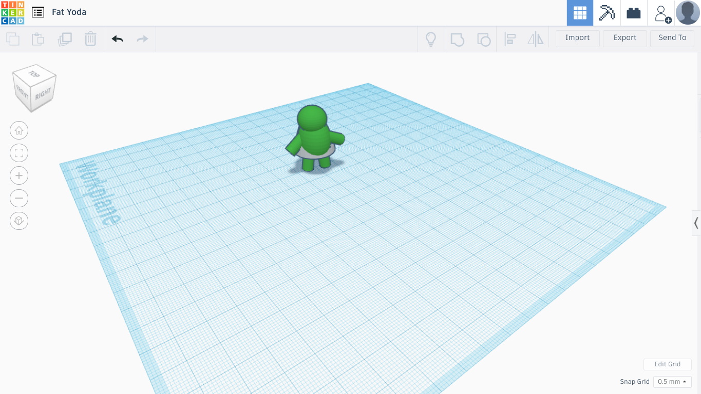Zoom in with the plus button

point(19,175)
